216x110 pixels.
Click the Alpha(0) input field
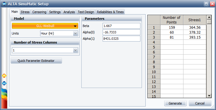coord(121,32)
